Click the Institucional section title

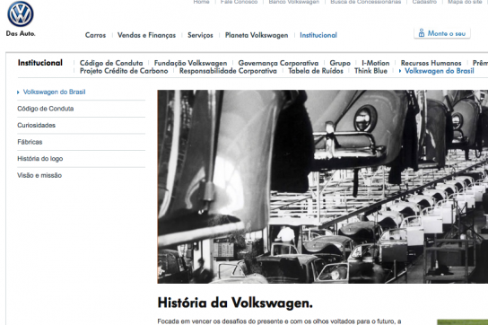click(40, 63)
